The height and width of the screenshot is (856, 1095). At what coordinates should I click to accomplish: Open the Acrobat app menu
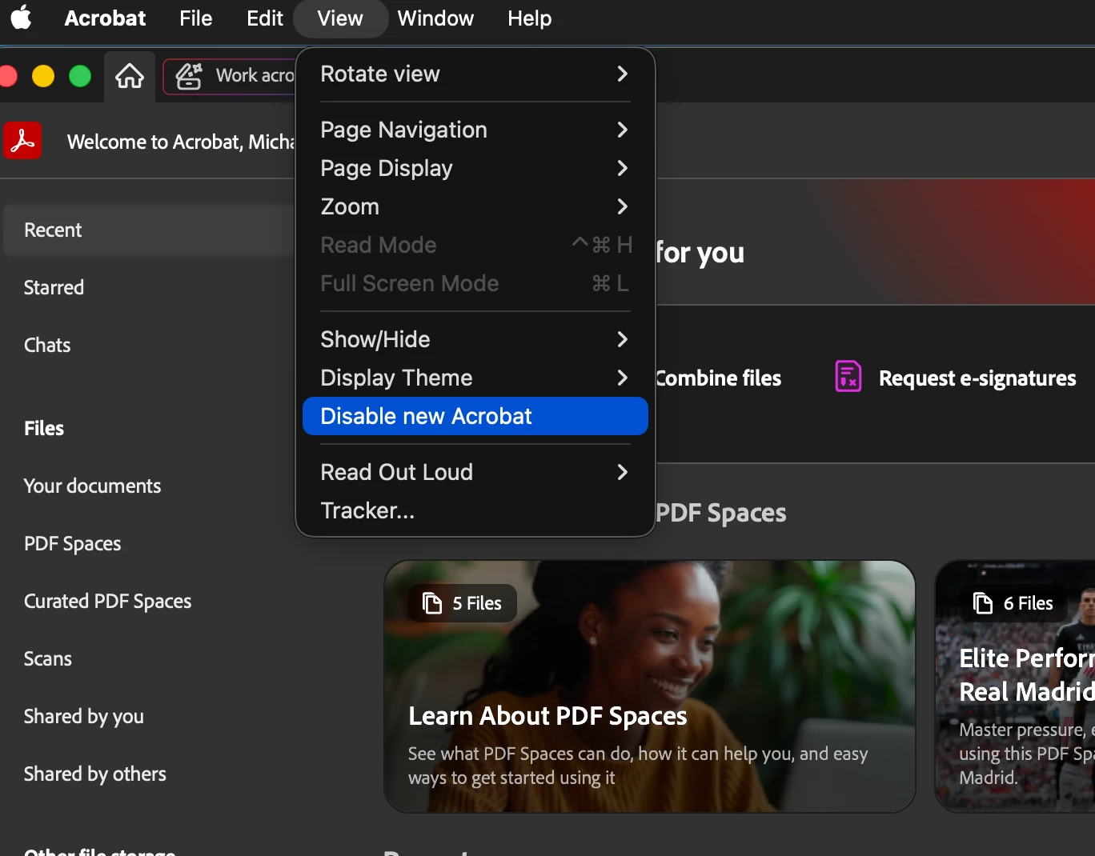[x=105, y=18]
